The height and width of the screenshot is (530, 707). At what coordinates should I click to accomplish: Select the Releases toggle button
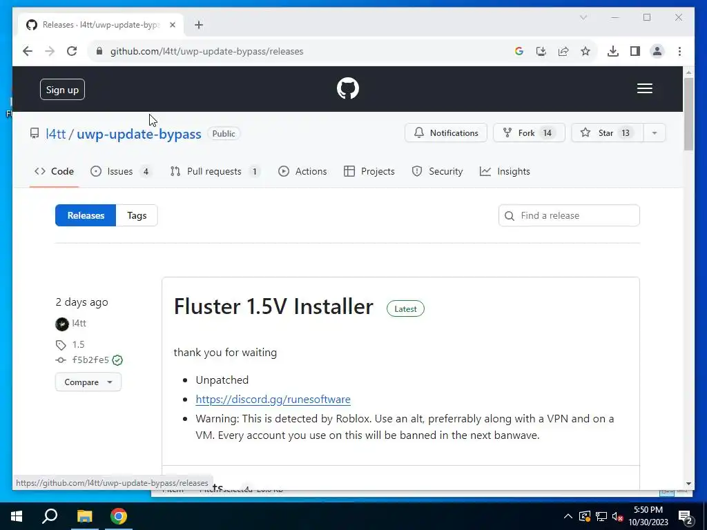point(86,215)
